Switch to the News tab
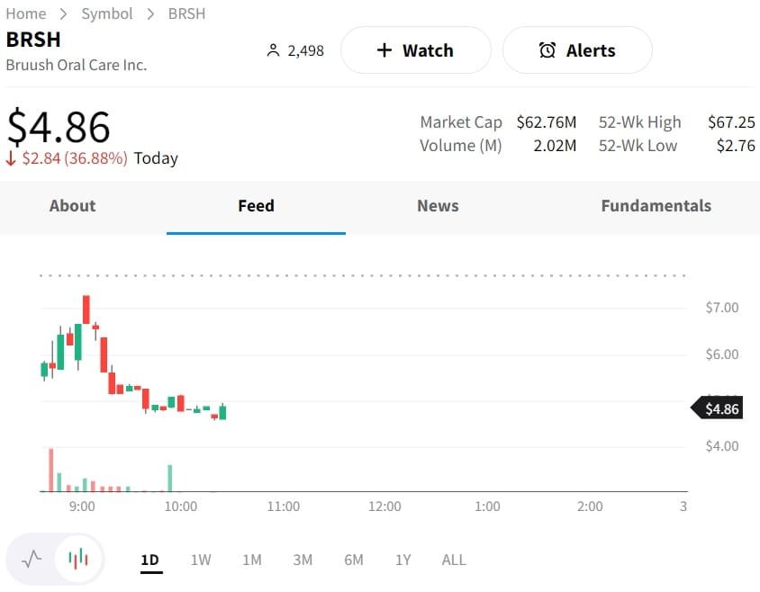Viewport: 760px width, 592px height. point(438,206)
